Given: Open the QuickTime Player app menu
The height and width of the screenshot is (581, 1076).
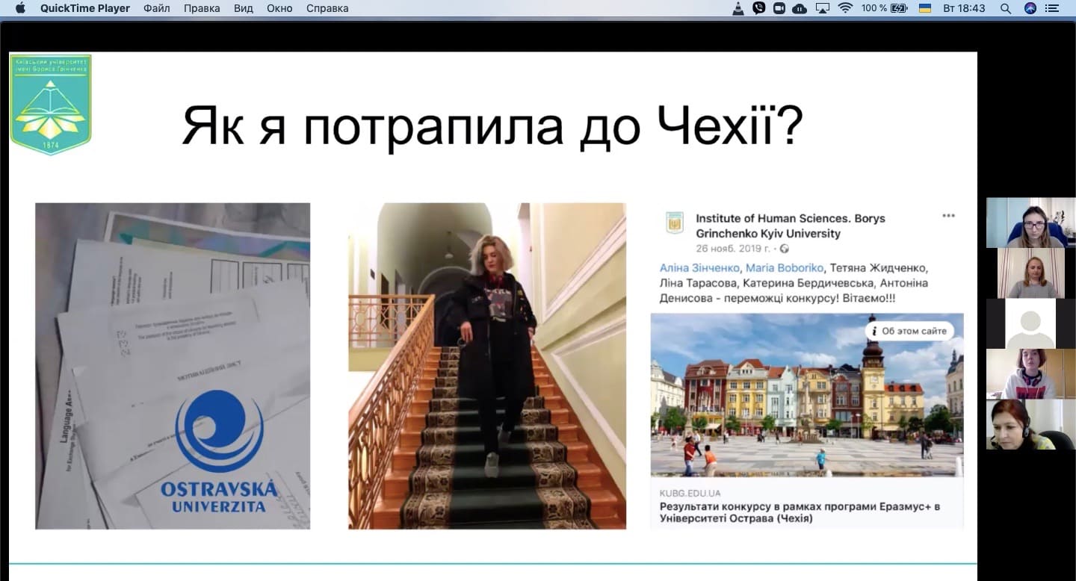Looking at the screenshot, I should click(x=84, y=8).
